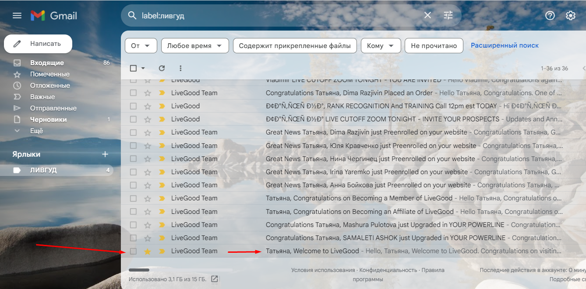Open 'Конфиденциальность' link
The width and height of the screenshot is (586, 289).
coord(388,270)
